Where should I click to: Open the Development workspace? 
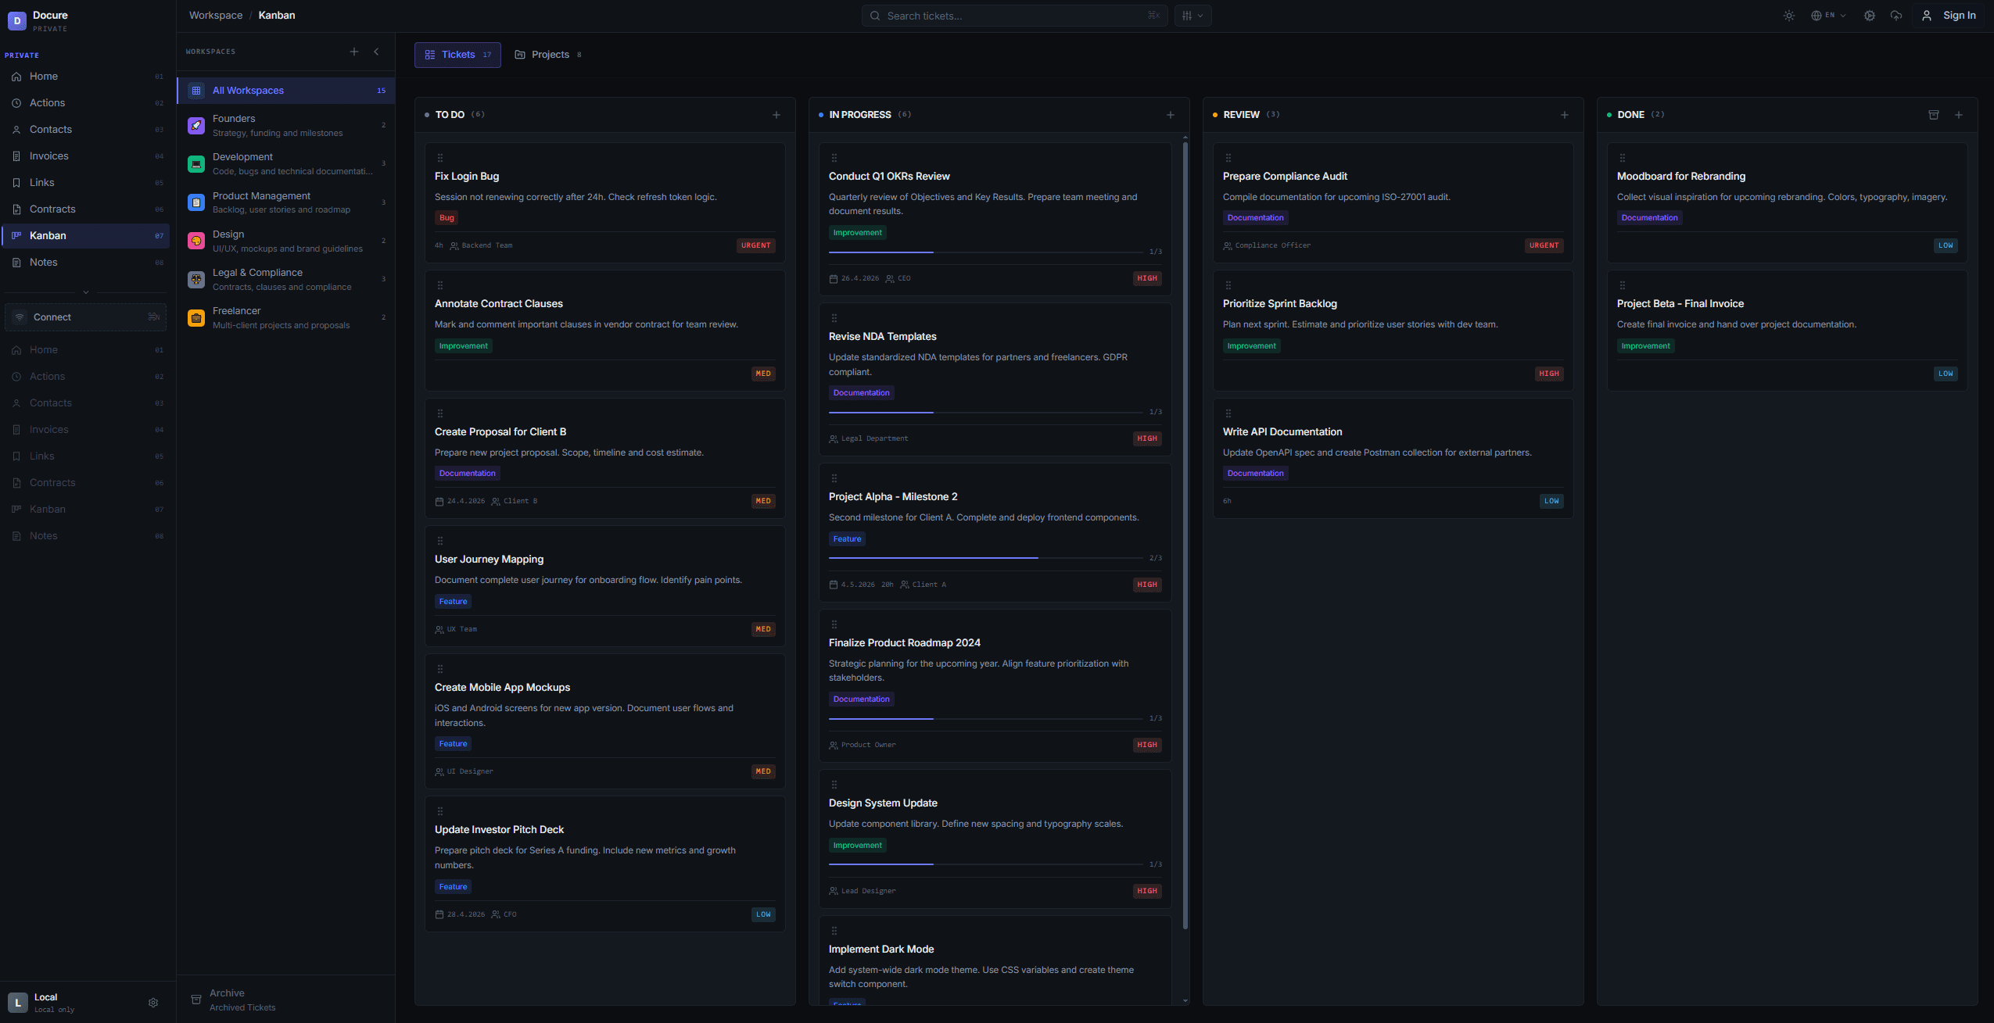286,164
